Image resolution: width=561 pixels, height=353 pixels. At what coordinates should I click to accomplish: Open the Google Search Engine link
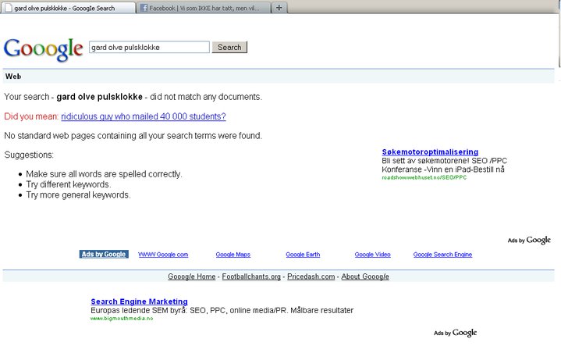[442, 255]
